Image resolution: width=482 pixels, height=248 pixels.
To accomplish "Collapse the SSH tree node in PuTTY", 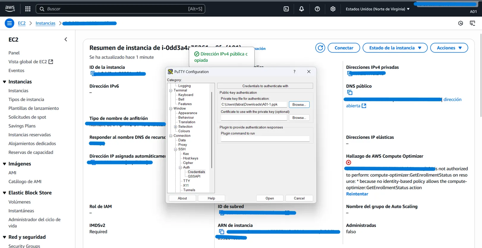I will [x=176, y=149].
